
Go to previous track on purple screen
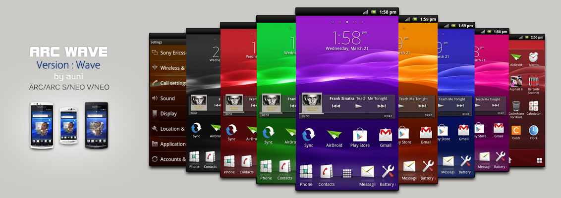[336, 106]
